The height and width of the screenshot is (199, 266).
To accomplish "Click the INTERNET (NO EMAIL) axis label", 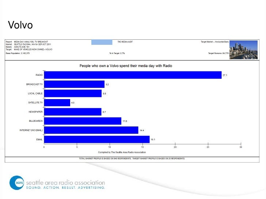I will pyautogui.click(x=31, y=130).
